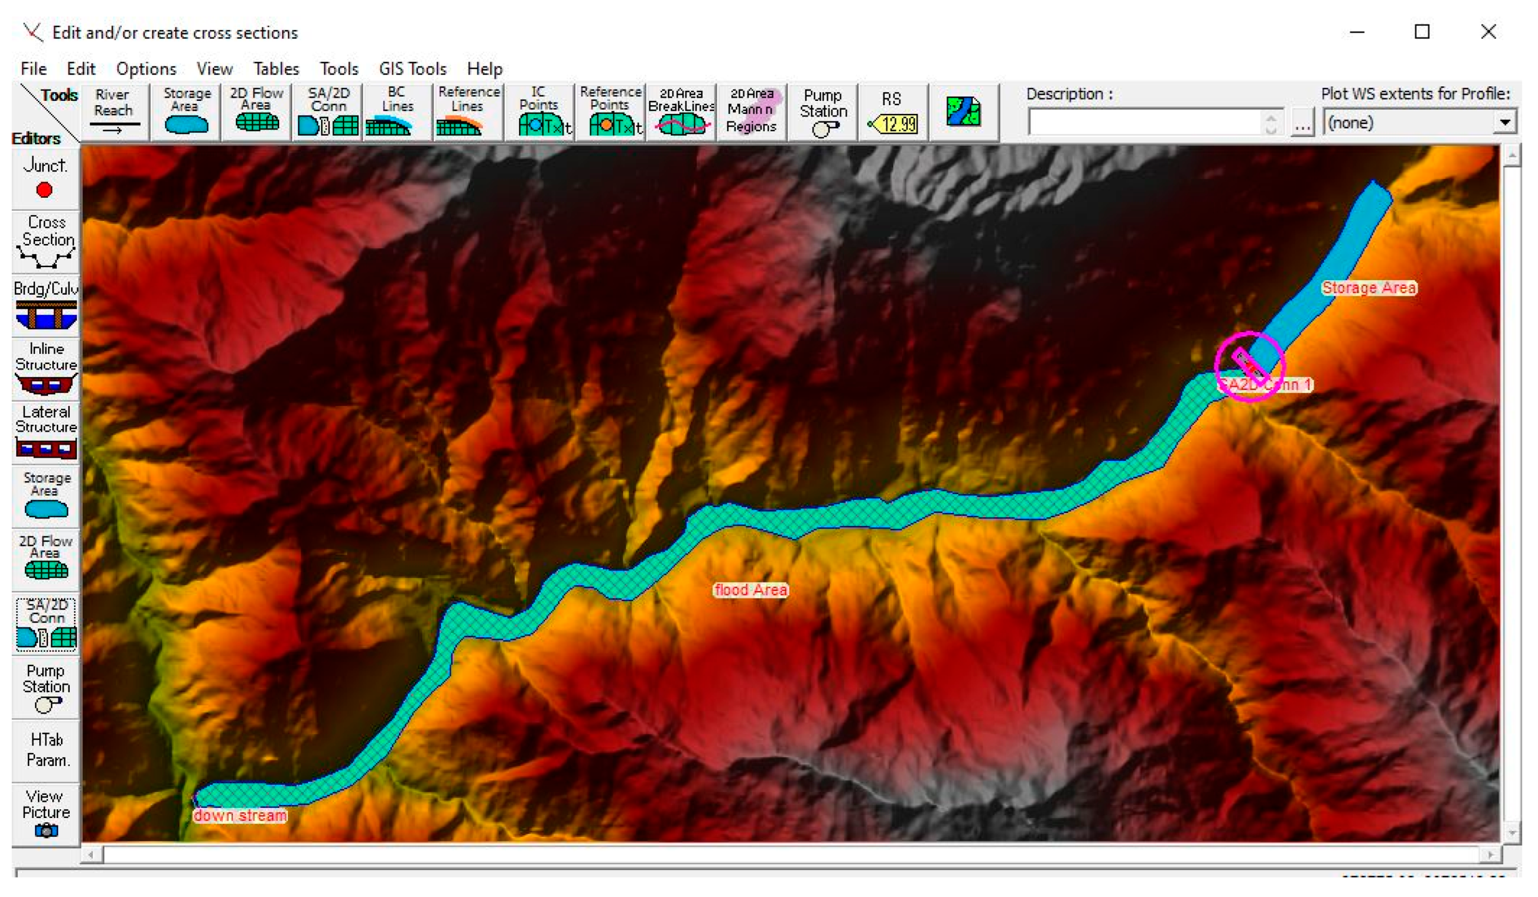Open the Brdg/Culv editor

point(46,306)
